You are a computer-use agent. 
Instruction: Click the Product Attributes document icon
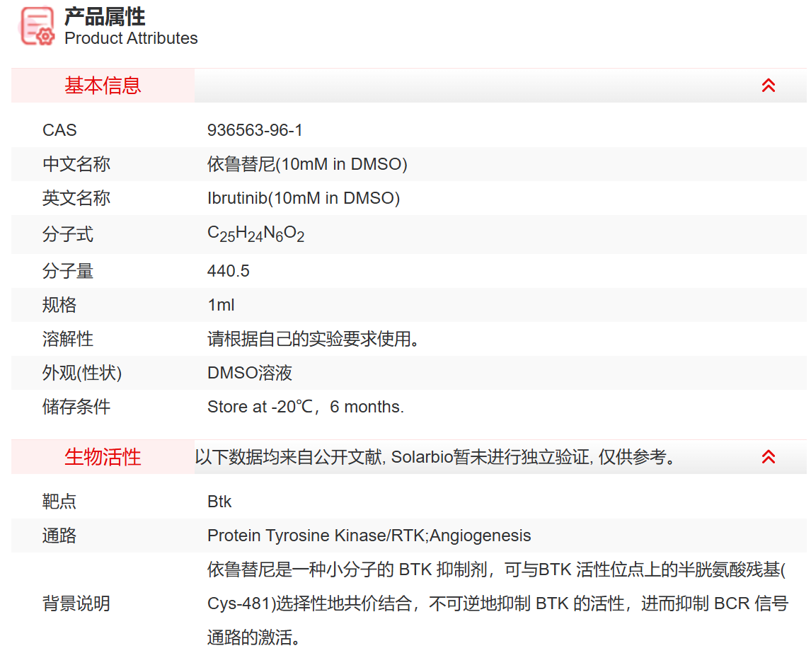[38, 26]
